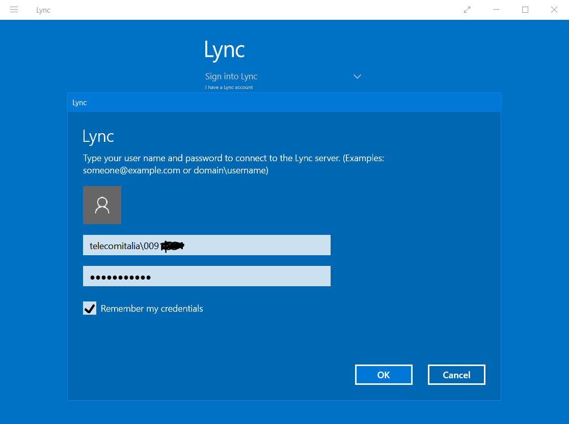Click the Lync heading inside the dialog
This screenshot has height=424, width=569.
tap(98, 136)
